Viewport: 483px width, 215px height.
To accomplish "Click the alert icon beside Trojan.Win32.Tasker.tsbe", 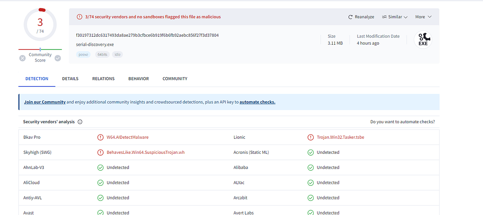I will click(310, 137).
